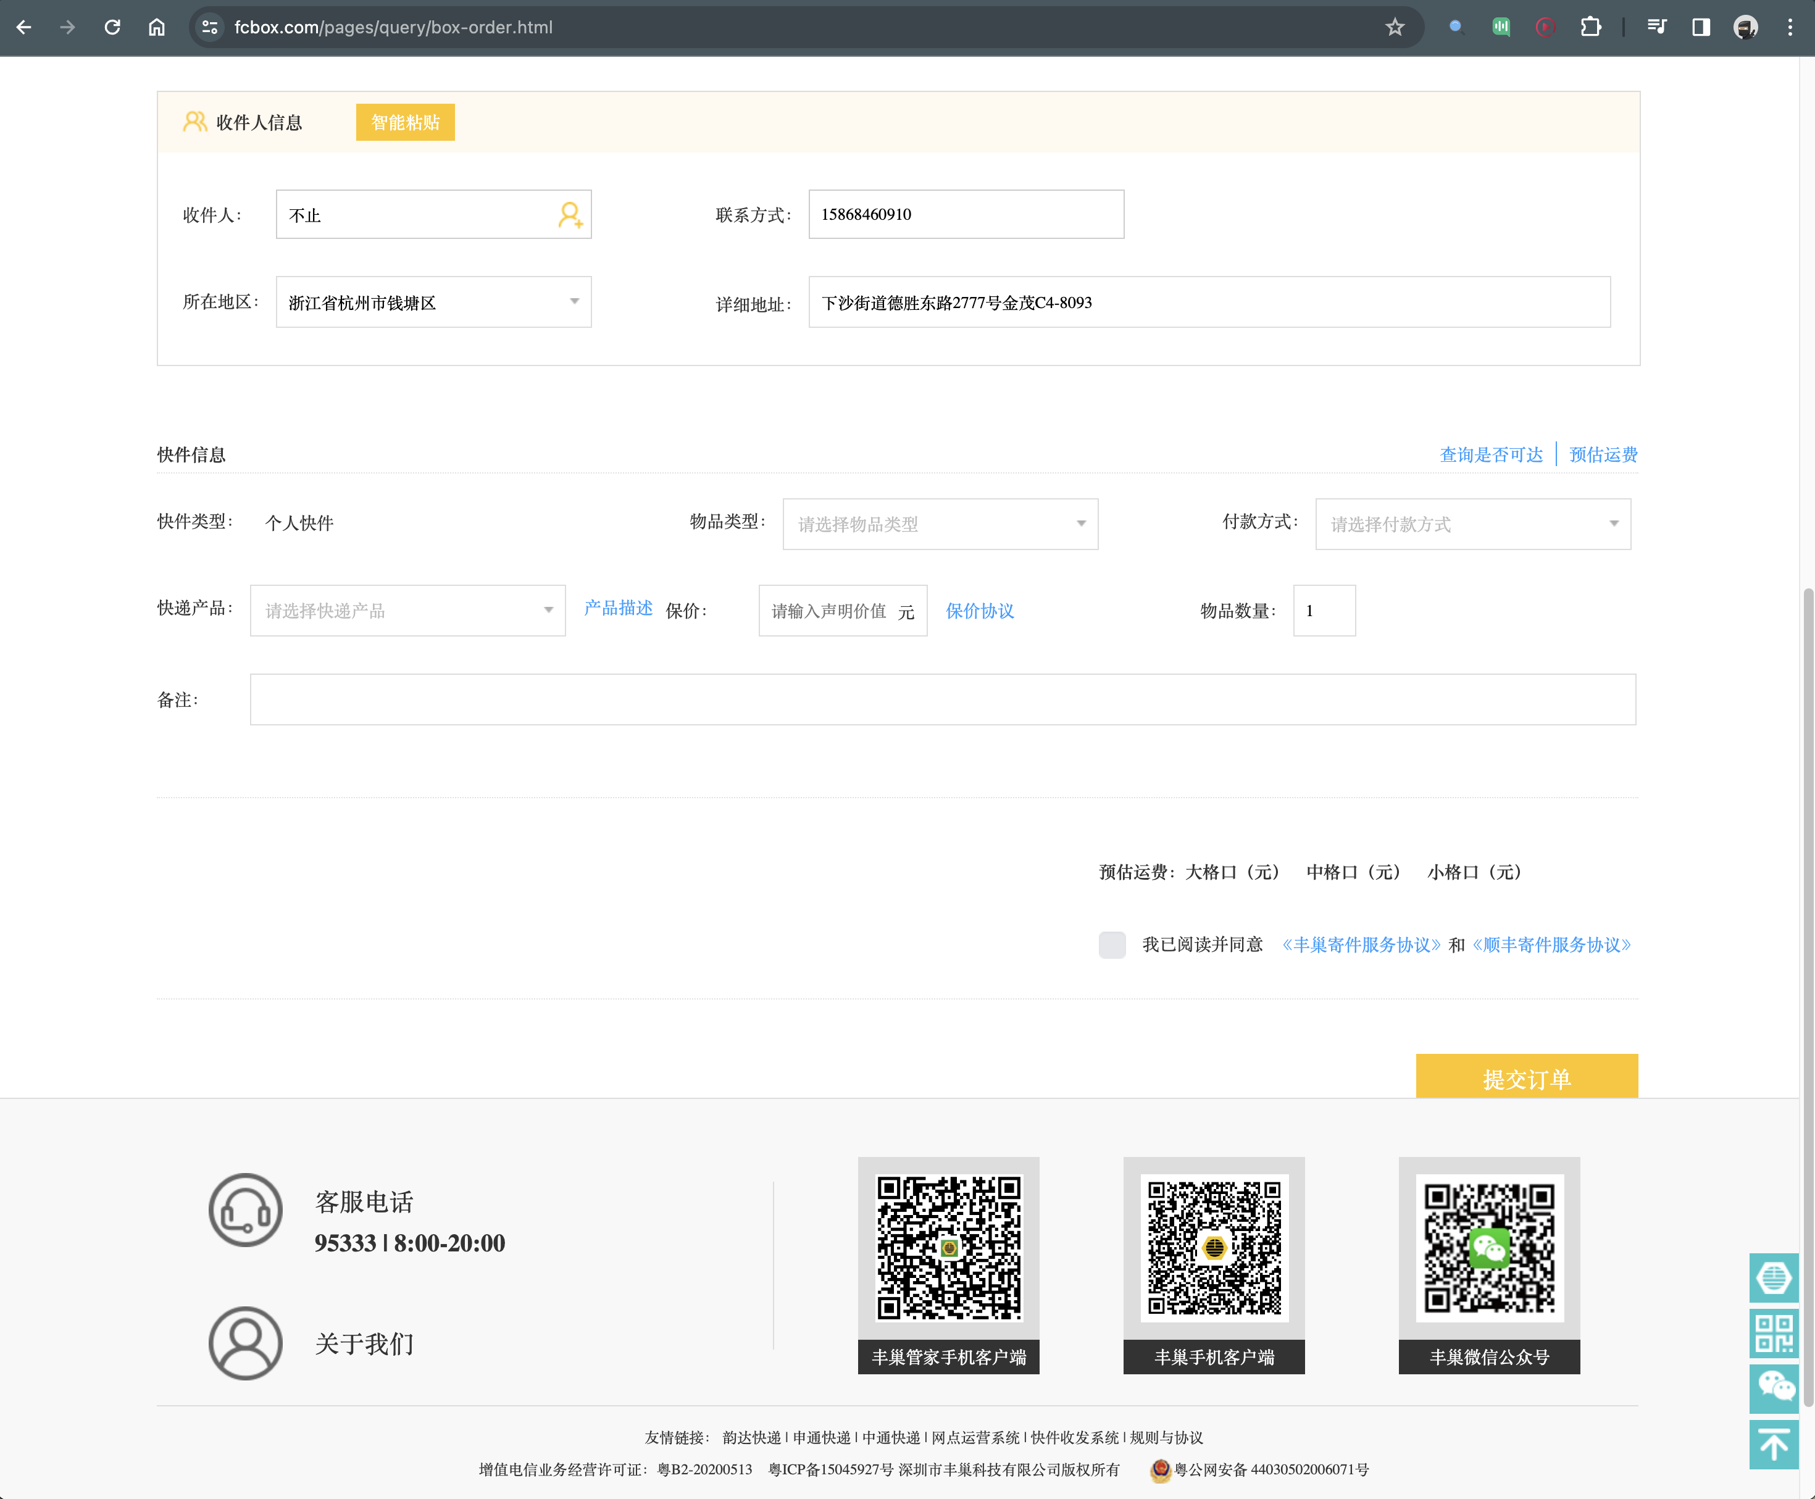1815x1499 pixels.
Task: Open the media control playlist icon
Action: (1656, 27)
